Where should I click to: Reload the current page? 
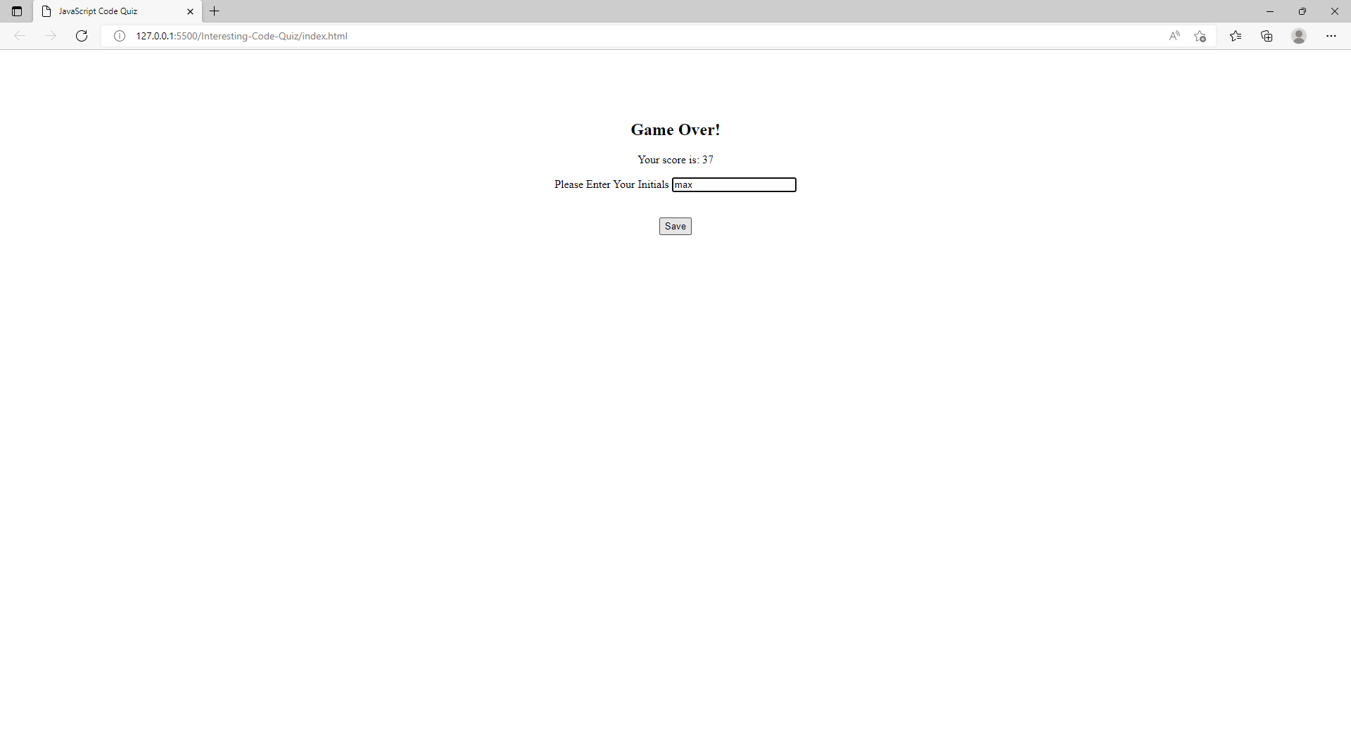[x=82, y=36]
